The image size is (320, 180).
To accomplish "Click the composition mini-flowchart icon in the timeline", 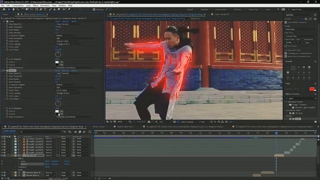I will coord(64,132).
